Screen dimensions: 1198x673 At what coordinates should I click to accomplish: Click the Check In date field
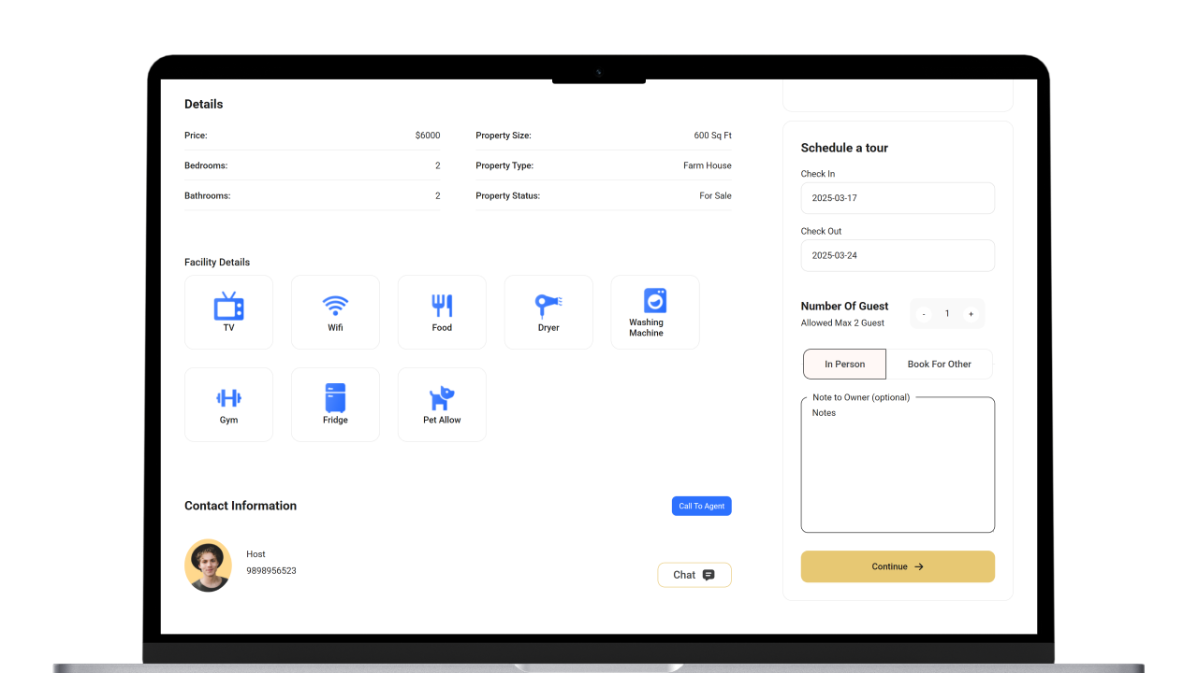coord(898,198)
